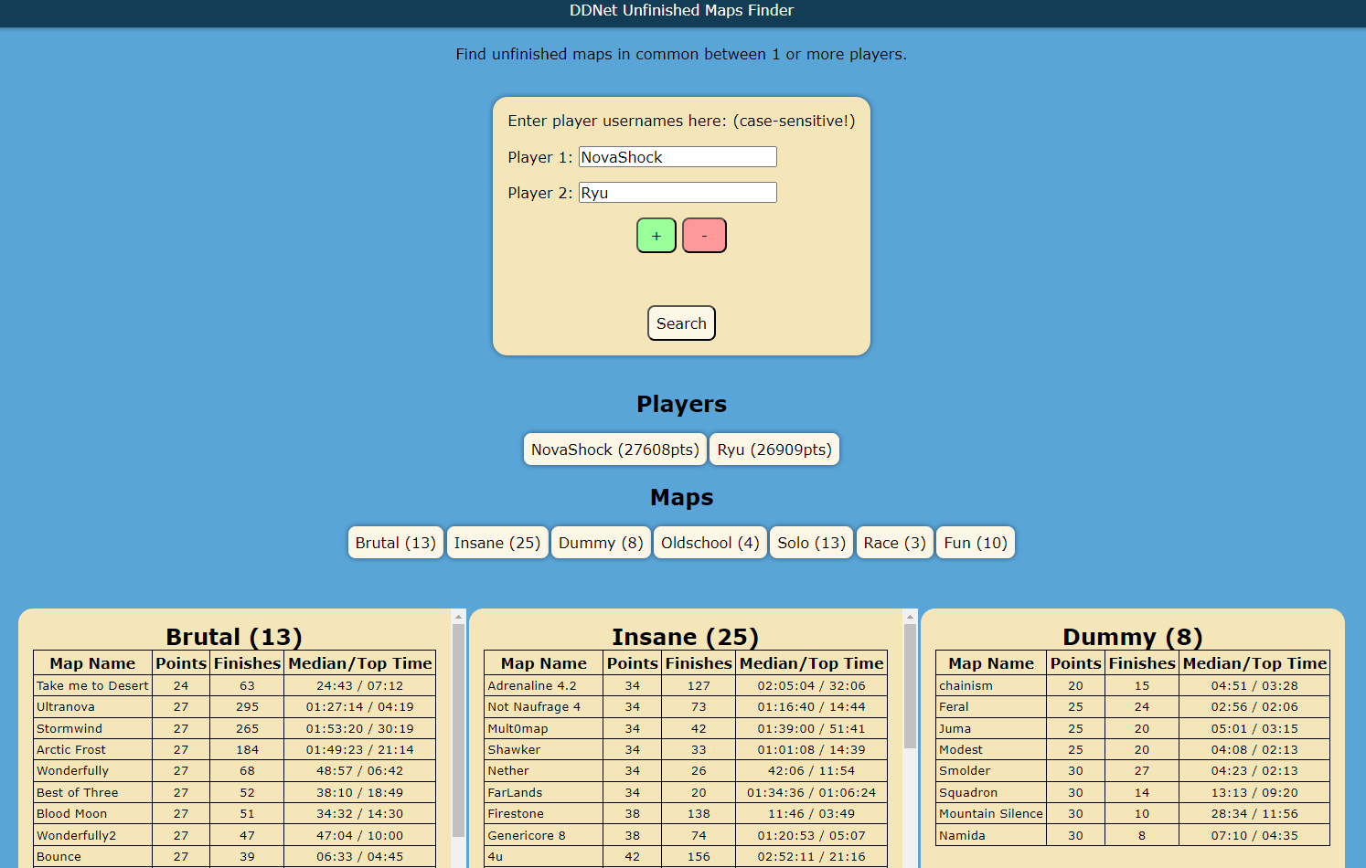Jump to the Race (3) maps category
The height and width of the screenshot is (868, 1366).
click(x=895, y=543)
